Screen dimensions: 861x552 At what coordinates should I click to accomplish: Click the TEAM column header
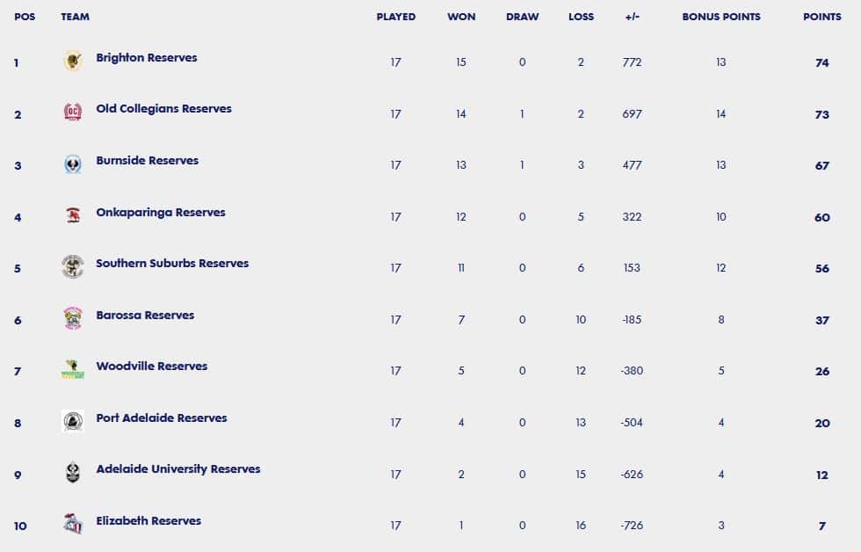[76, 17]
